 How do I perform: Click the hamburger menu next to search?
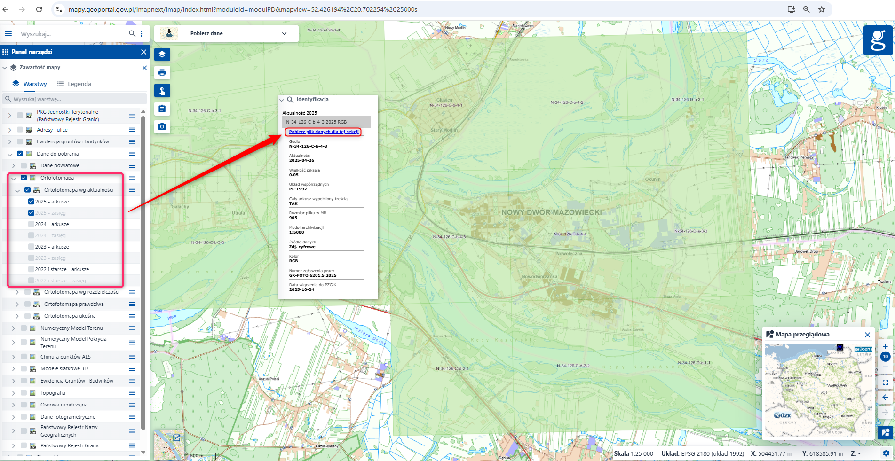coord(8,34)
